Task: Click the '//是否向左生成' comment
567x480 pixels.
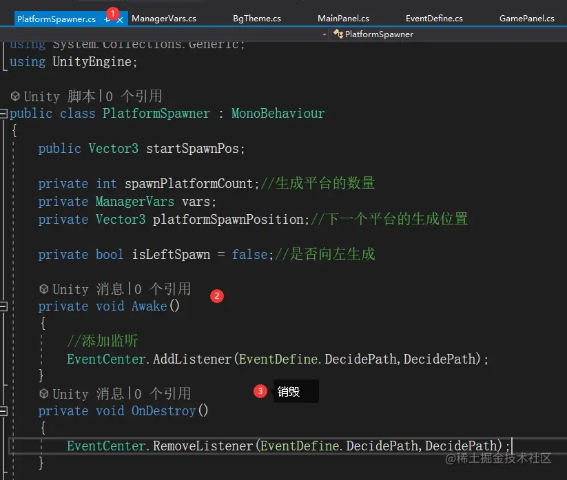Action: (x=325, y=254)
